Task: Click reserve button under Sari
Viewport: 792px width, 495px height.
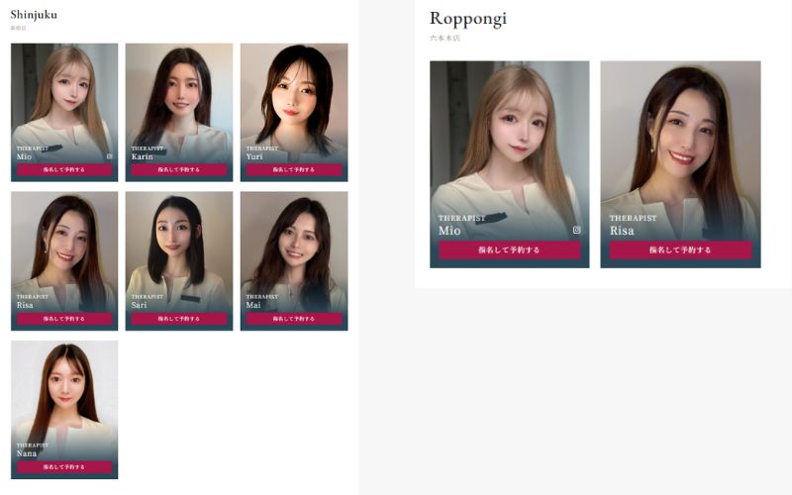Action: [179, 319]
